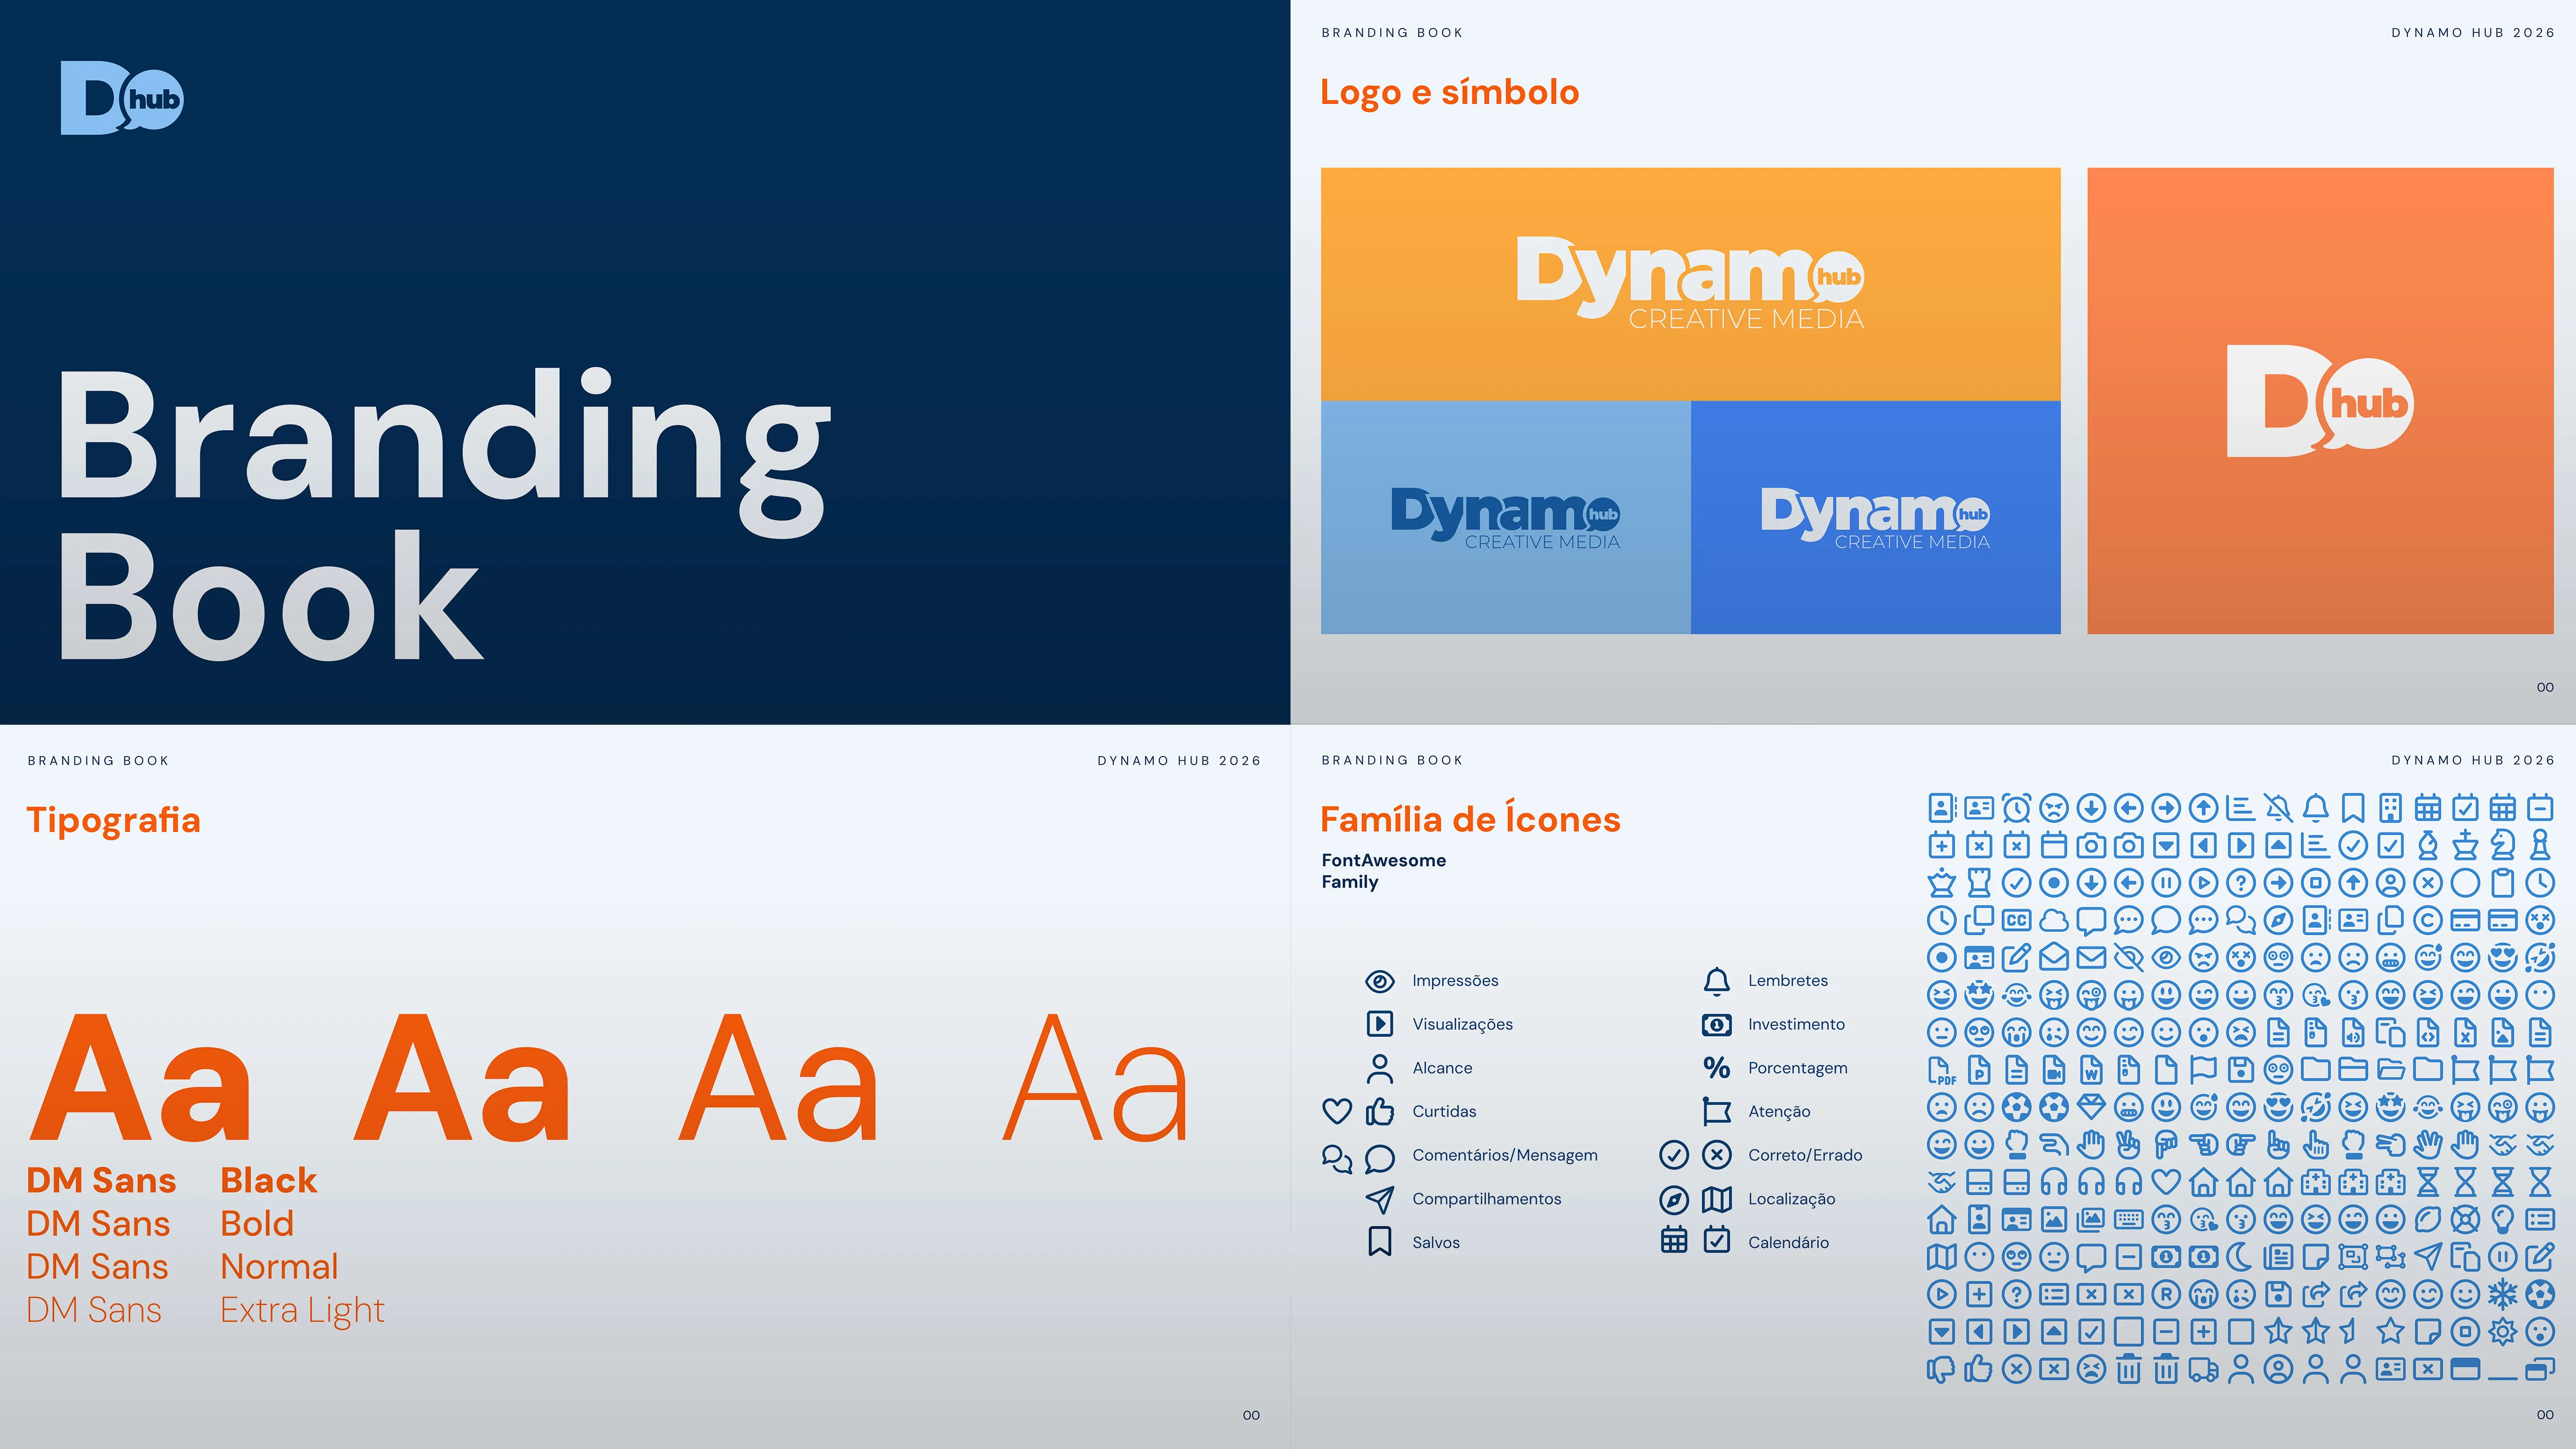Click the life ring icon in the grid
Image resolution: width=2576 pixels, height=1449 pixels.
2465,1219
